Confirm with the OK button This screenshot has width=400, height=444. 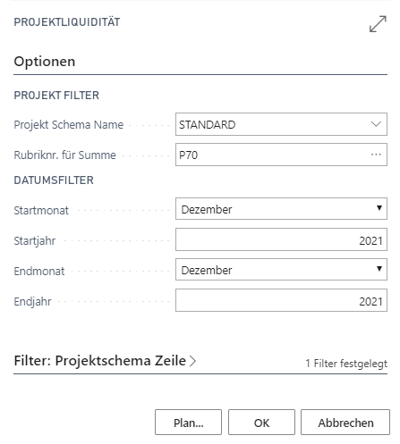click(x=261, y=423)
